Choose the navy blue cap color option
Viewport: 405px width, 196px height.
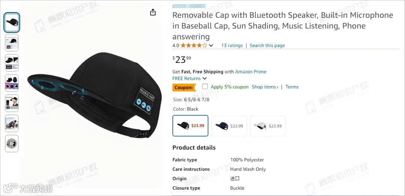pos(229,126)
